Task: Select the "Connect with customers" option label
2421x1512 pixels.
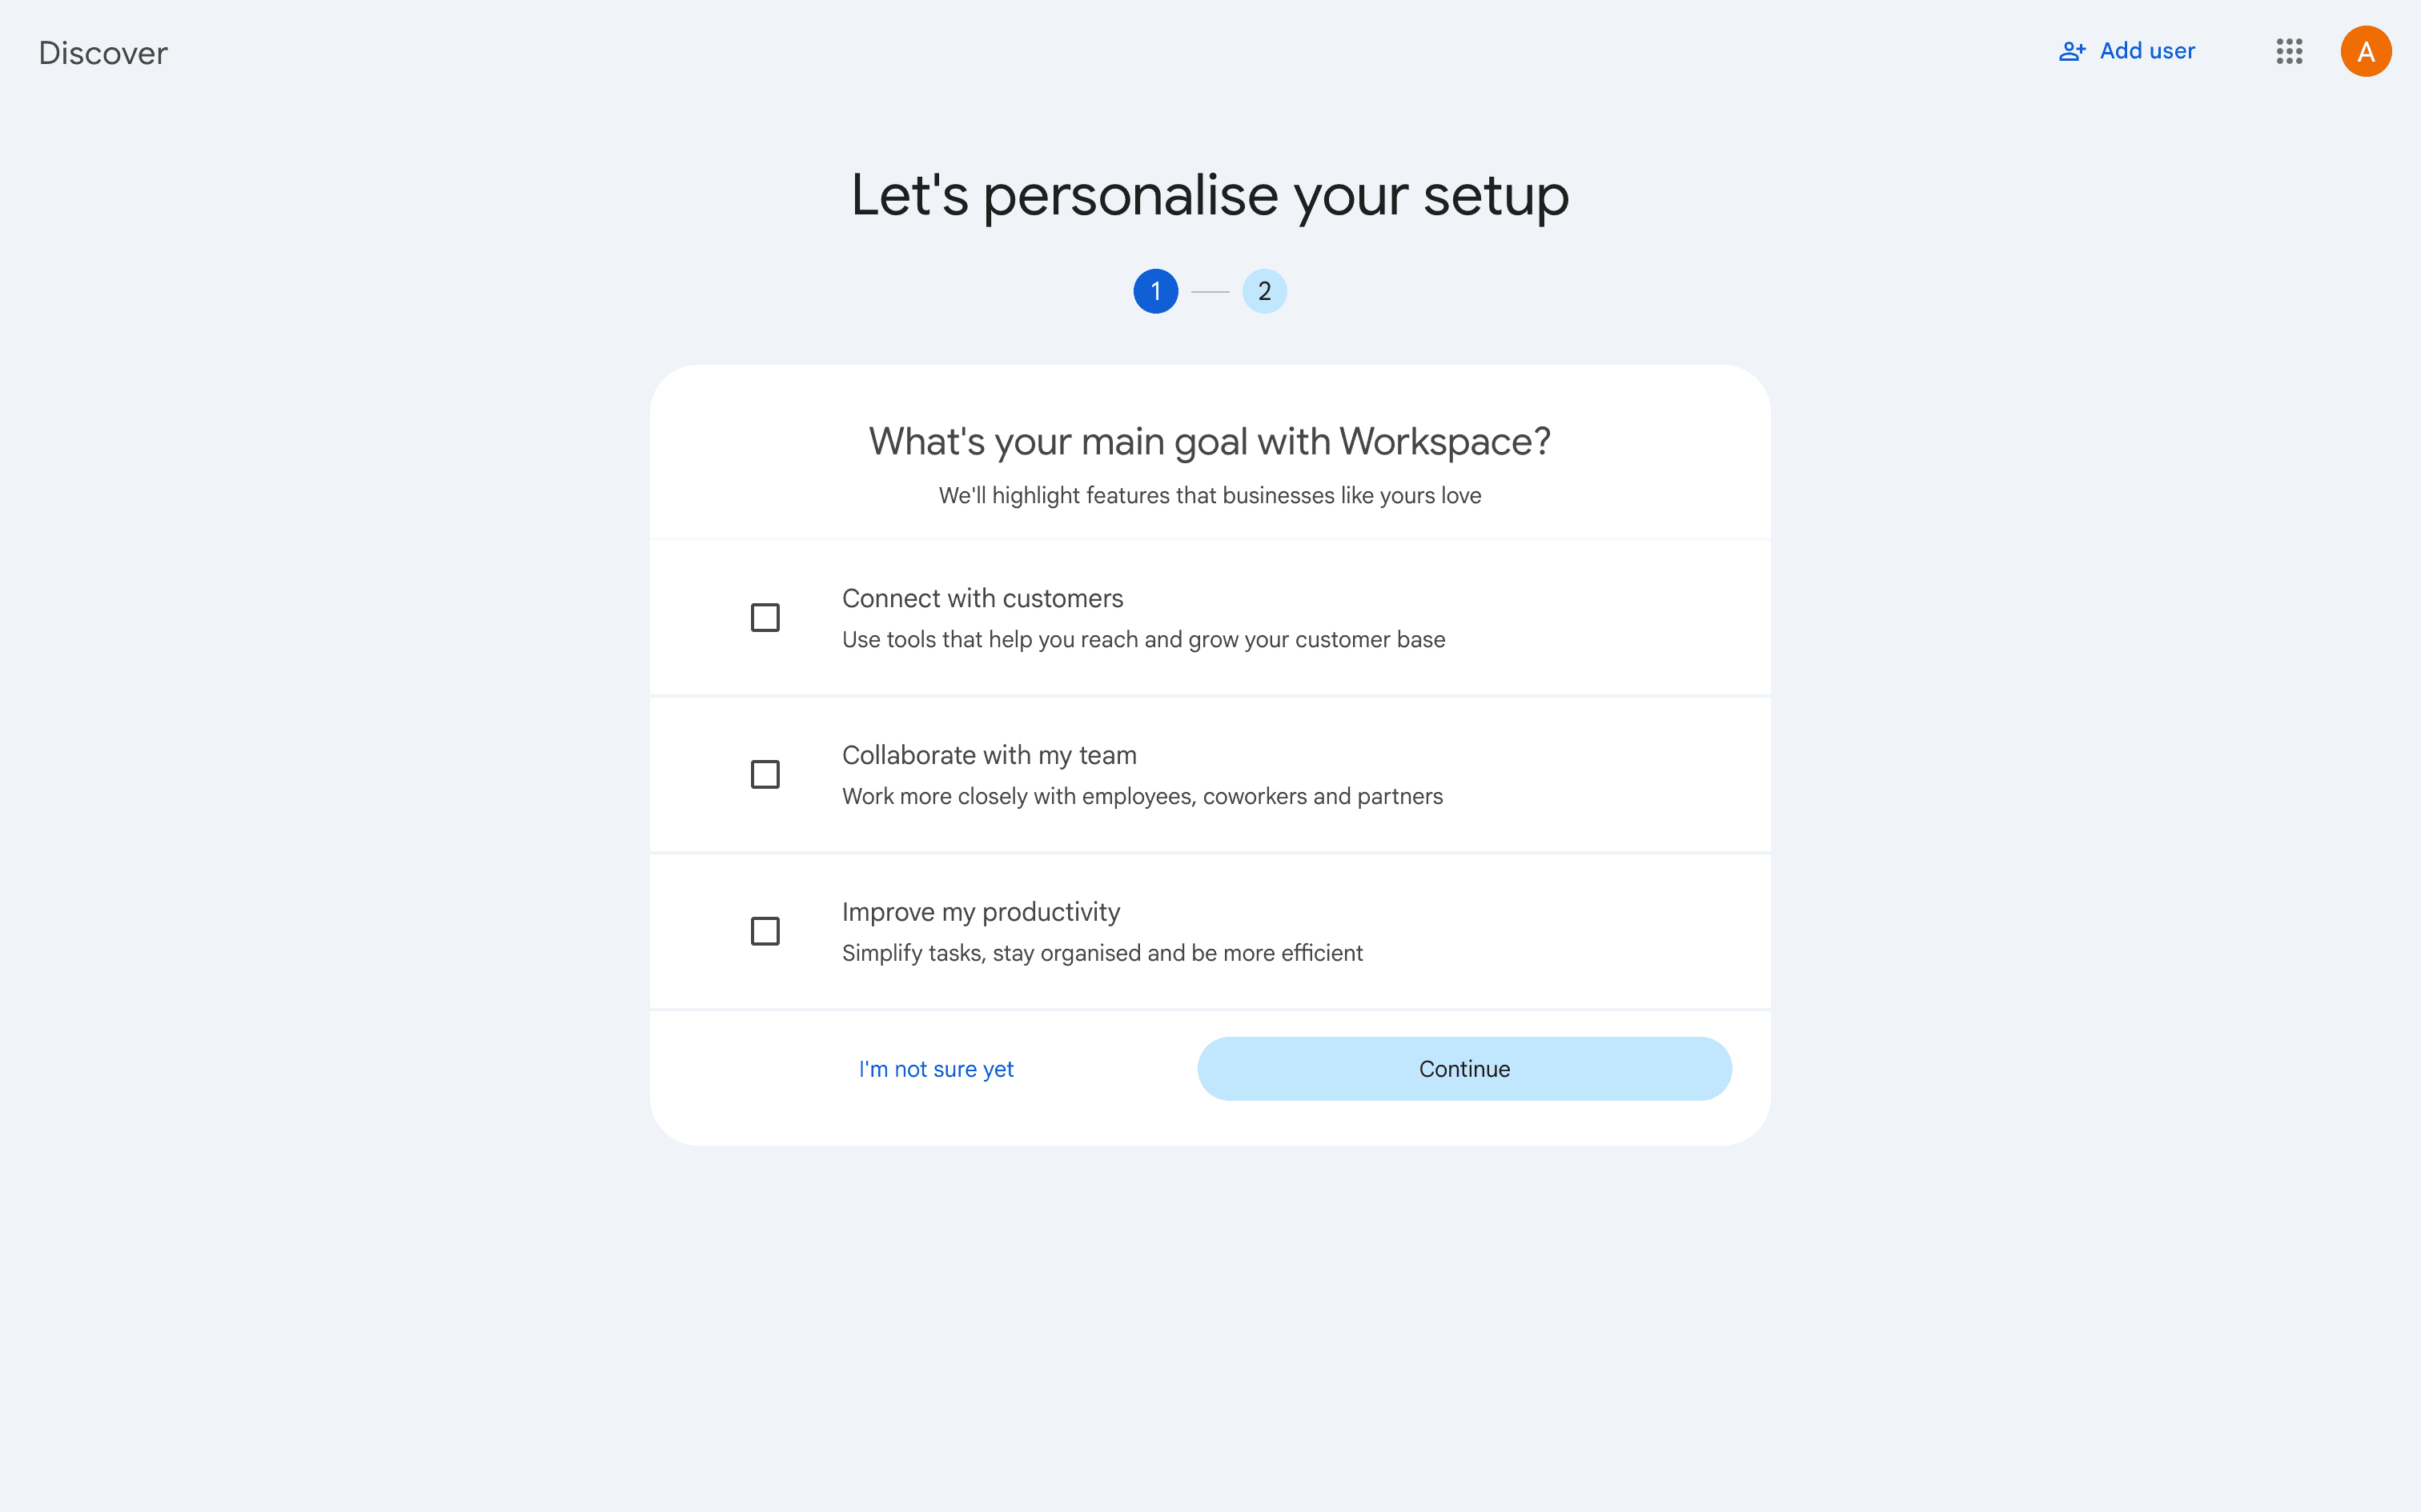Action: (982, 598)
